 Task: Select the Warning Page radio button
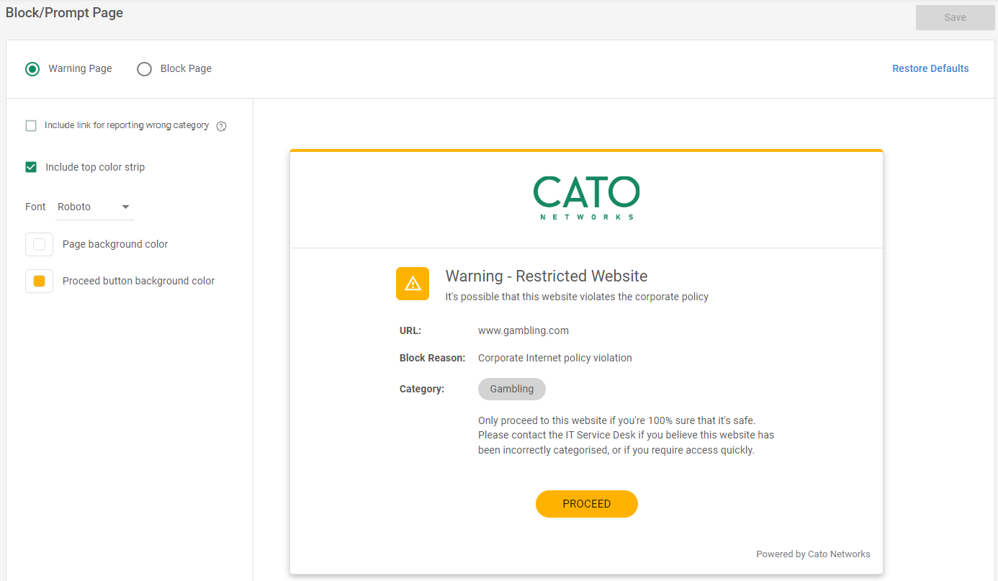[x=32, y=69]
